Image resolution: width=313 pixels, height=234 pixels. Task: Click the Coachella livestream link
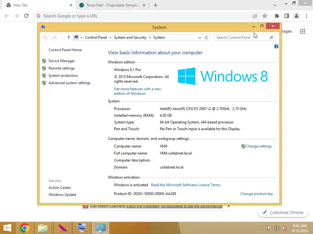pyautogui.click(x=175, y=206)
